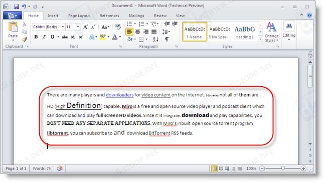
Task: Expand the Styles gallery More arrow
Action: coord(261,39)
